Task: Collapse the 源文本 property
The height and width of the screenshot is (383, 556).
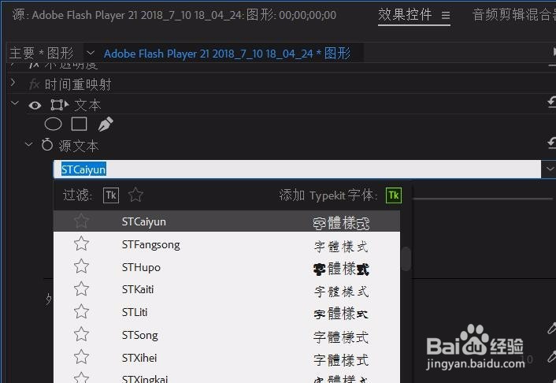Action: (x=29, y=144)
